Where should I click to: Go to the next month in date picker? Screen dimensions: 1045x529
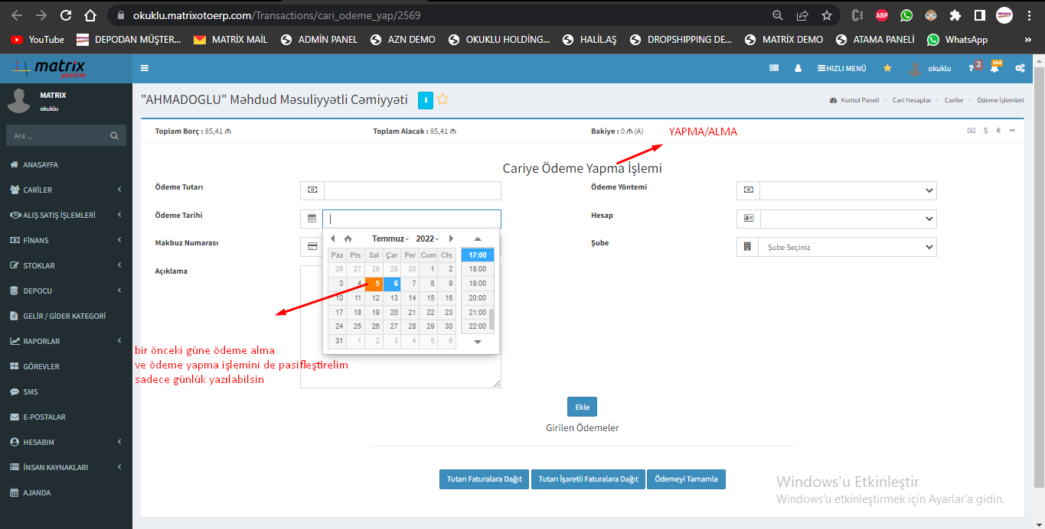coord(451,239)
